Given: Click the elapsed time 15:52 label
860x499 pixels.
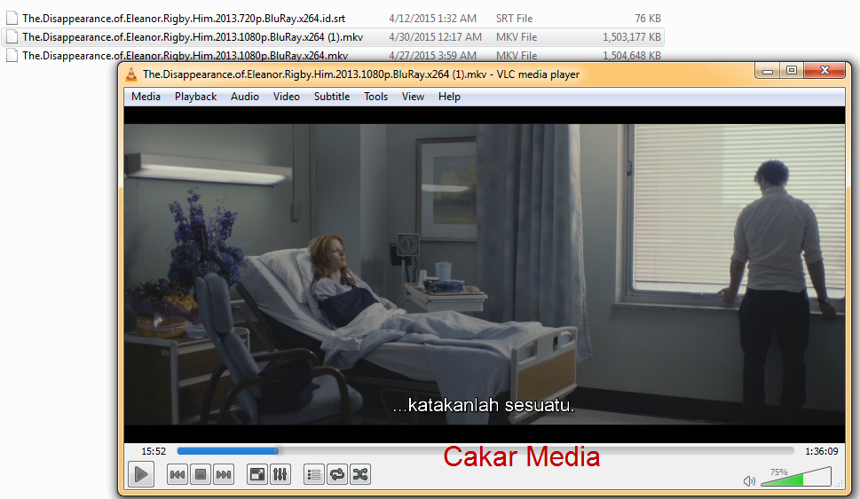Looking at the screenshot, I should (x=154, y=451).
